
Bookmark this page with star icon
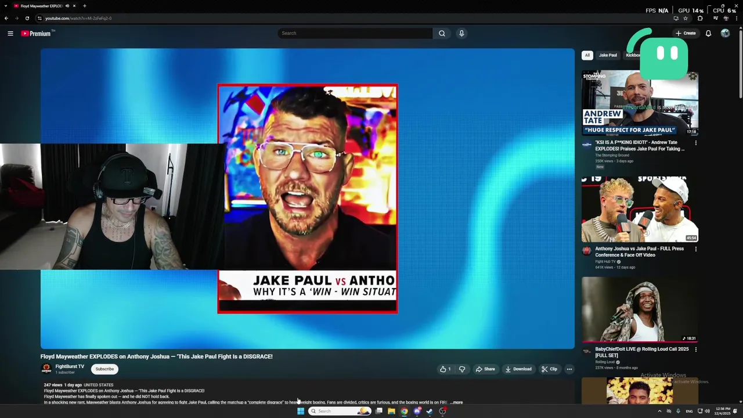[686, 18]
